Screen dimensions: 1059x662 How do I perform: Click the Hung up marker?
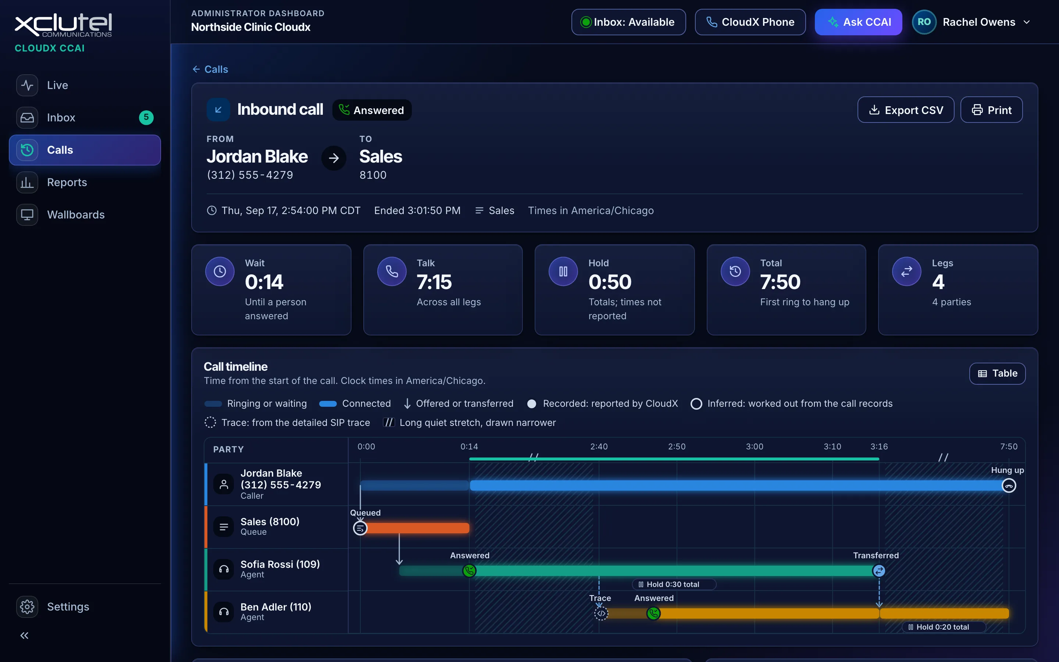click(x=1009, y=485)
